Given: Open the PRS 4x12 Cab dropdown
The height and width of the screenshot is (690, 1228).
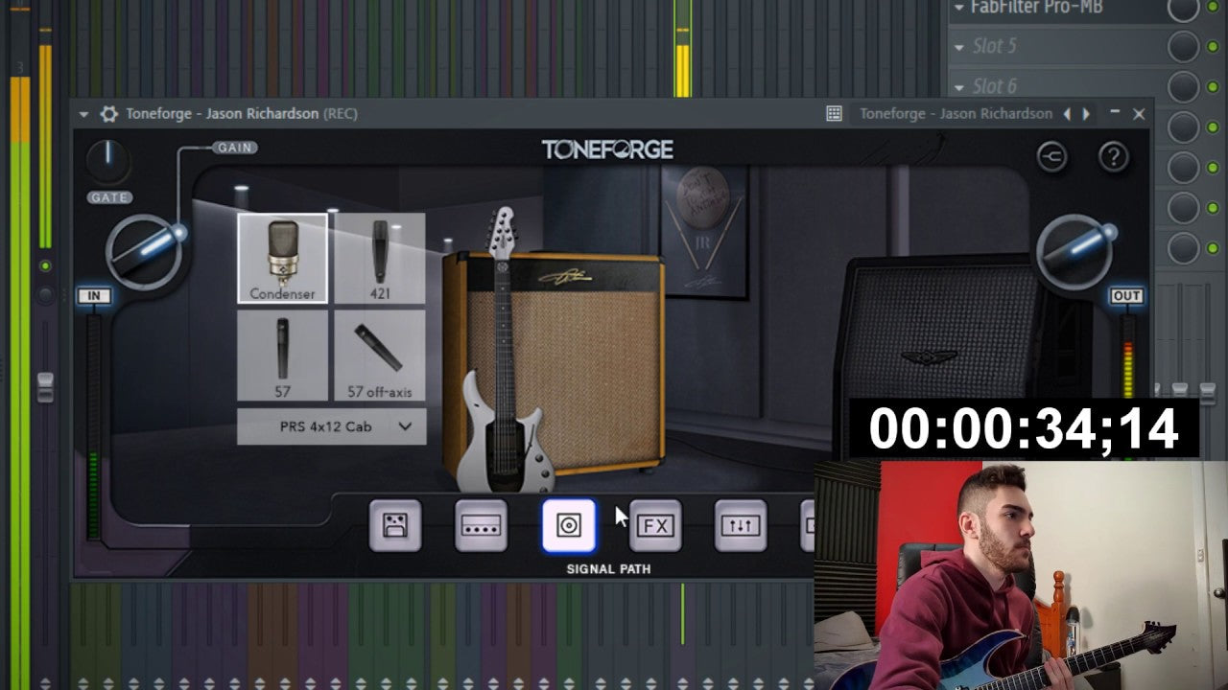Looking at the screenshot, I should point(330,426).
